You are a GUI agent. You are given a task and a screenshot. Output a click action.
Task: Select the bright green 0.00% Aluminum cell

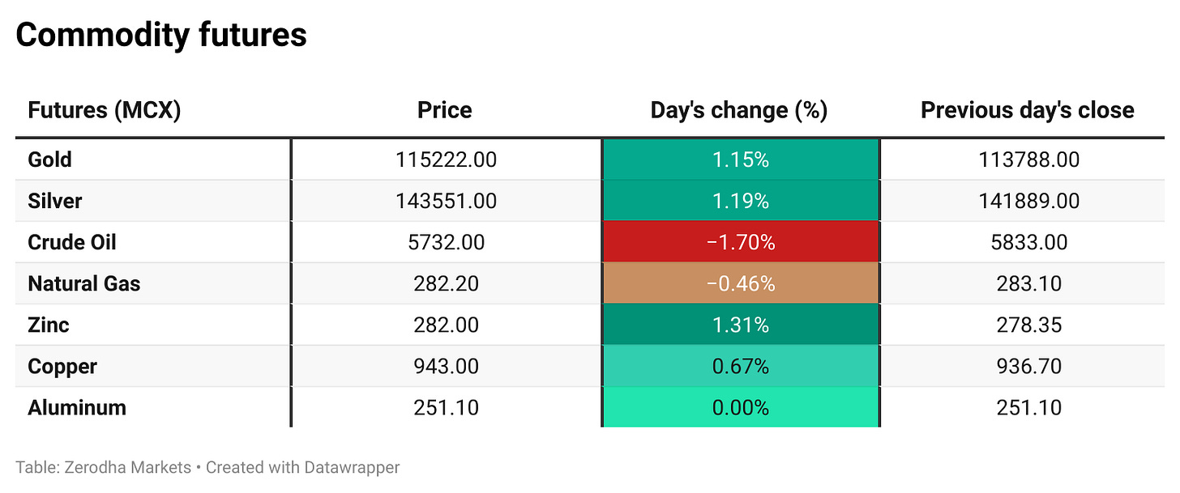(740, 407)
